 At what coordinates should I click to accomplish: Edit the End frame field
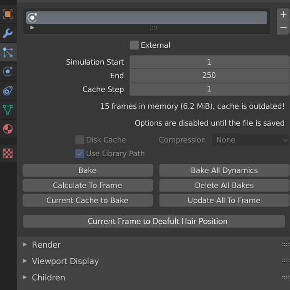[x=209, y=76]
